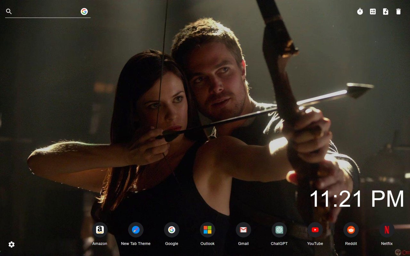Open the add note tool

(386, 12)
